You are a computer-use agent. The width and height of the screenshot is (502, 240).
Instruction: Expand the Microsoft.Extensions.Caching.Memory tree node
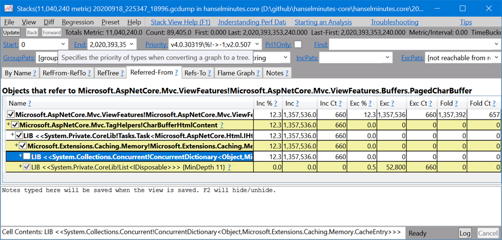pyautogui.click(x=17, y=145)
